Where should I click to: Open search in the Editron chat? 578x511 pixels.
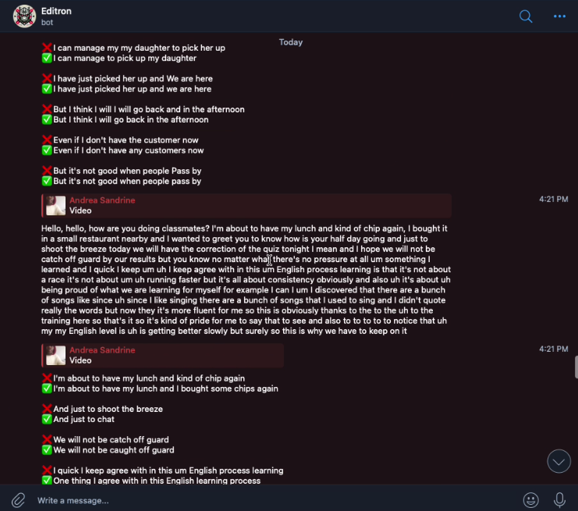pyautogui.click(x=526, y=16)
